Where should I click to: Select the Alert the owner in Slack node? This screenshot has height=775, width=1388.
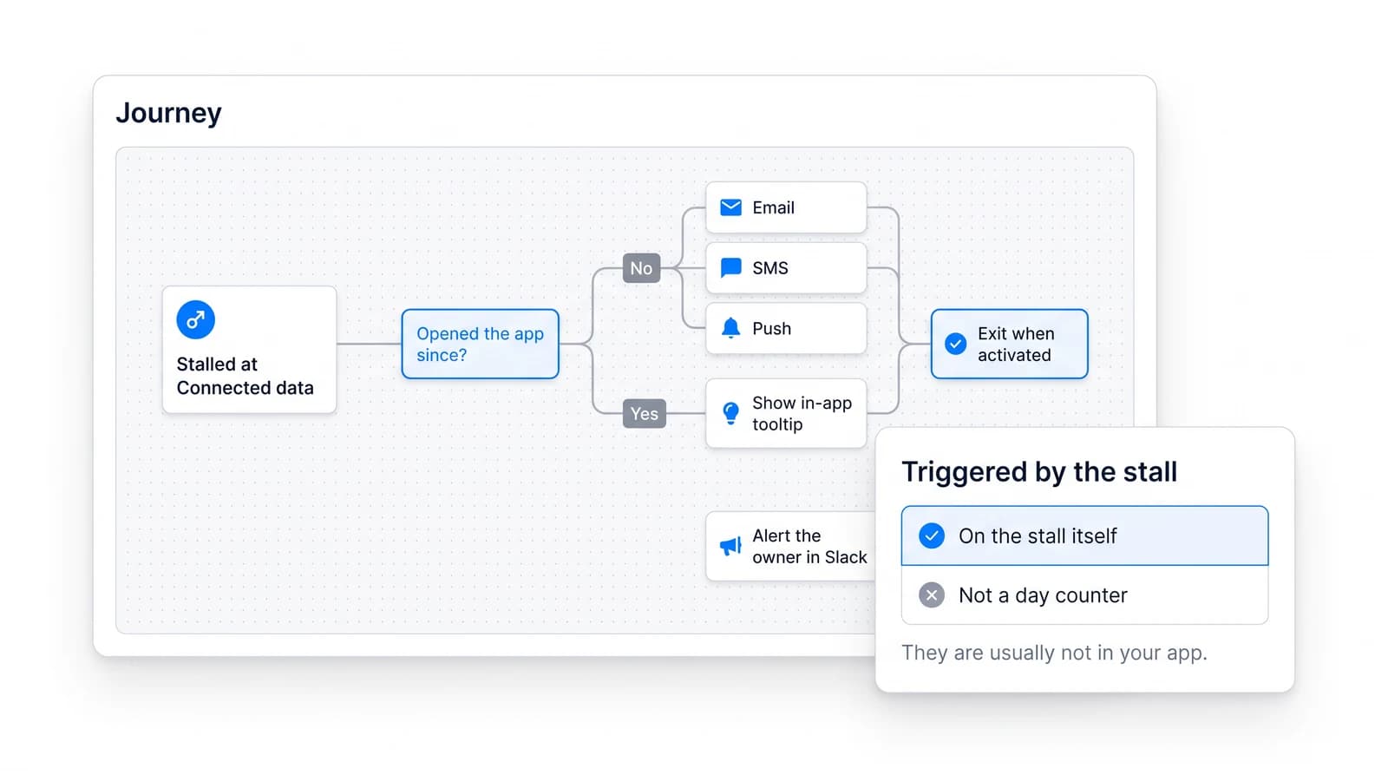(x=791, y=546)
